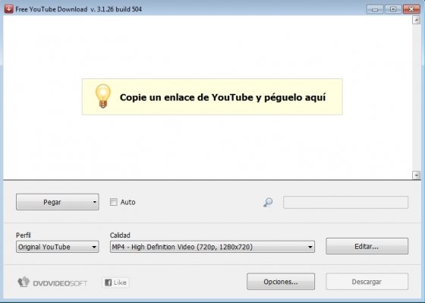Maximize the Free YouTube Download window
Viewport: 425px width, 303px height.
tap(393, 9)
